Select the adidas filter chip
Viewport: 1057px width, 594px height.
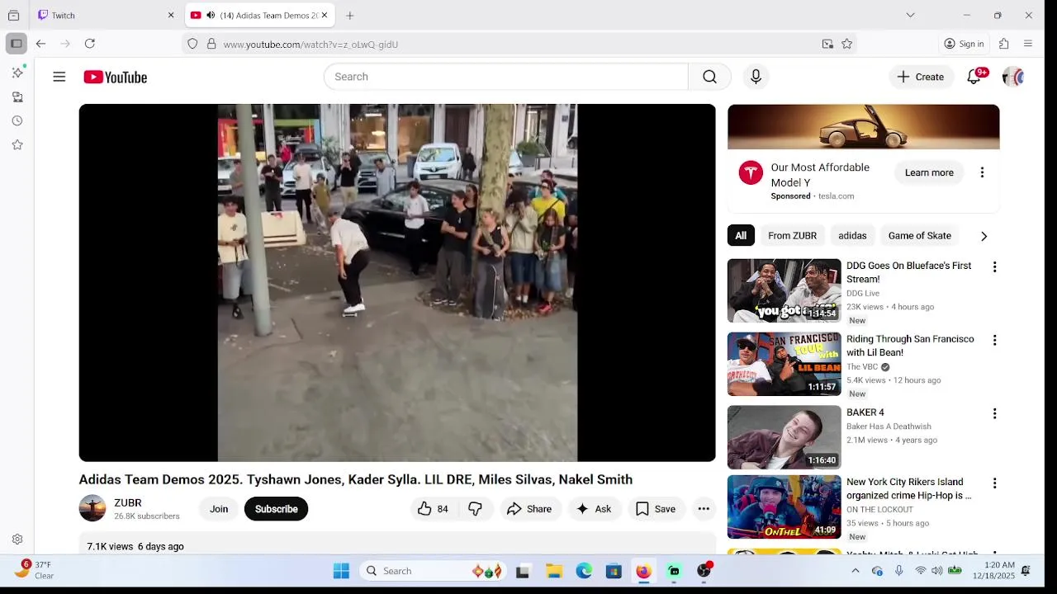tap(852, 236)
